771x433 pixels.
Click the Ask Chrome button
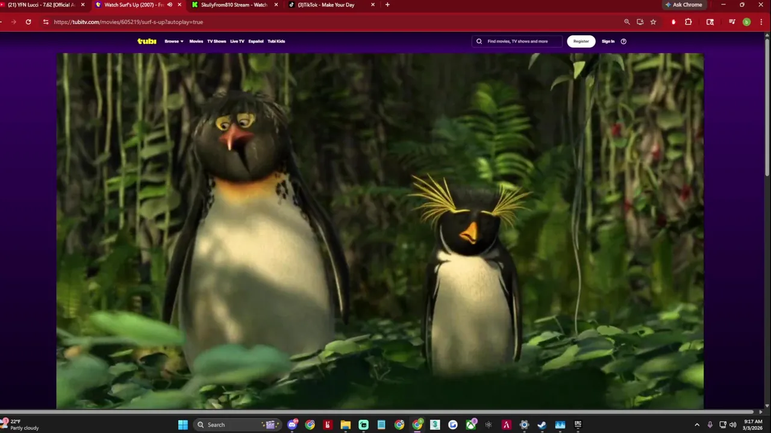(x=684, y=5)
